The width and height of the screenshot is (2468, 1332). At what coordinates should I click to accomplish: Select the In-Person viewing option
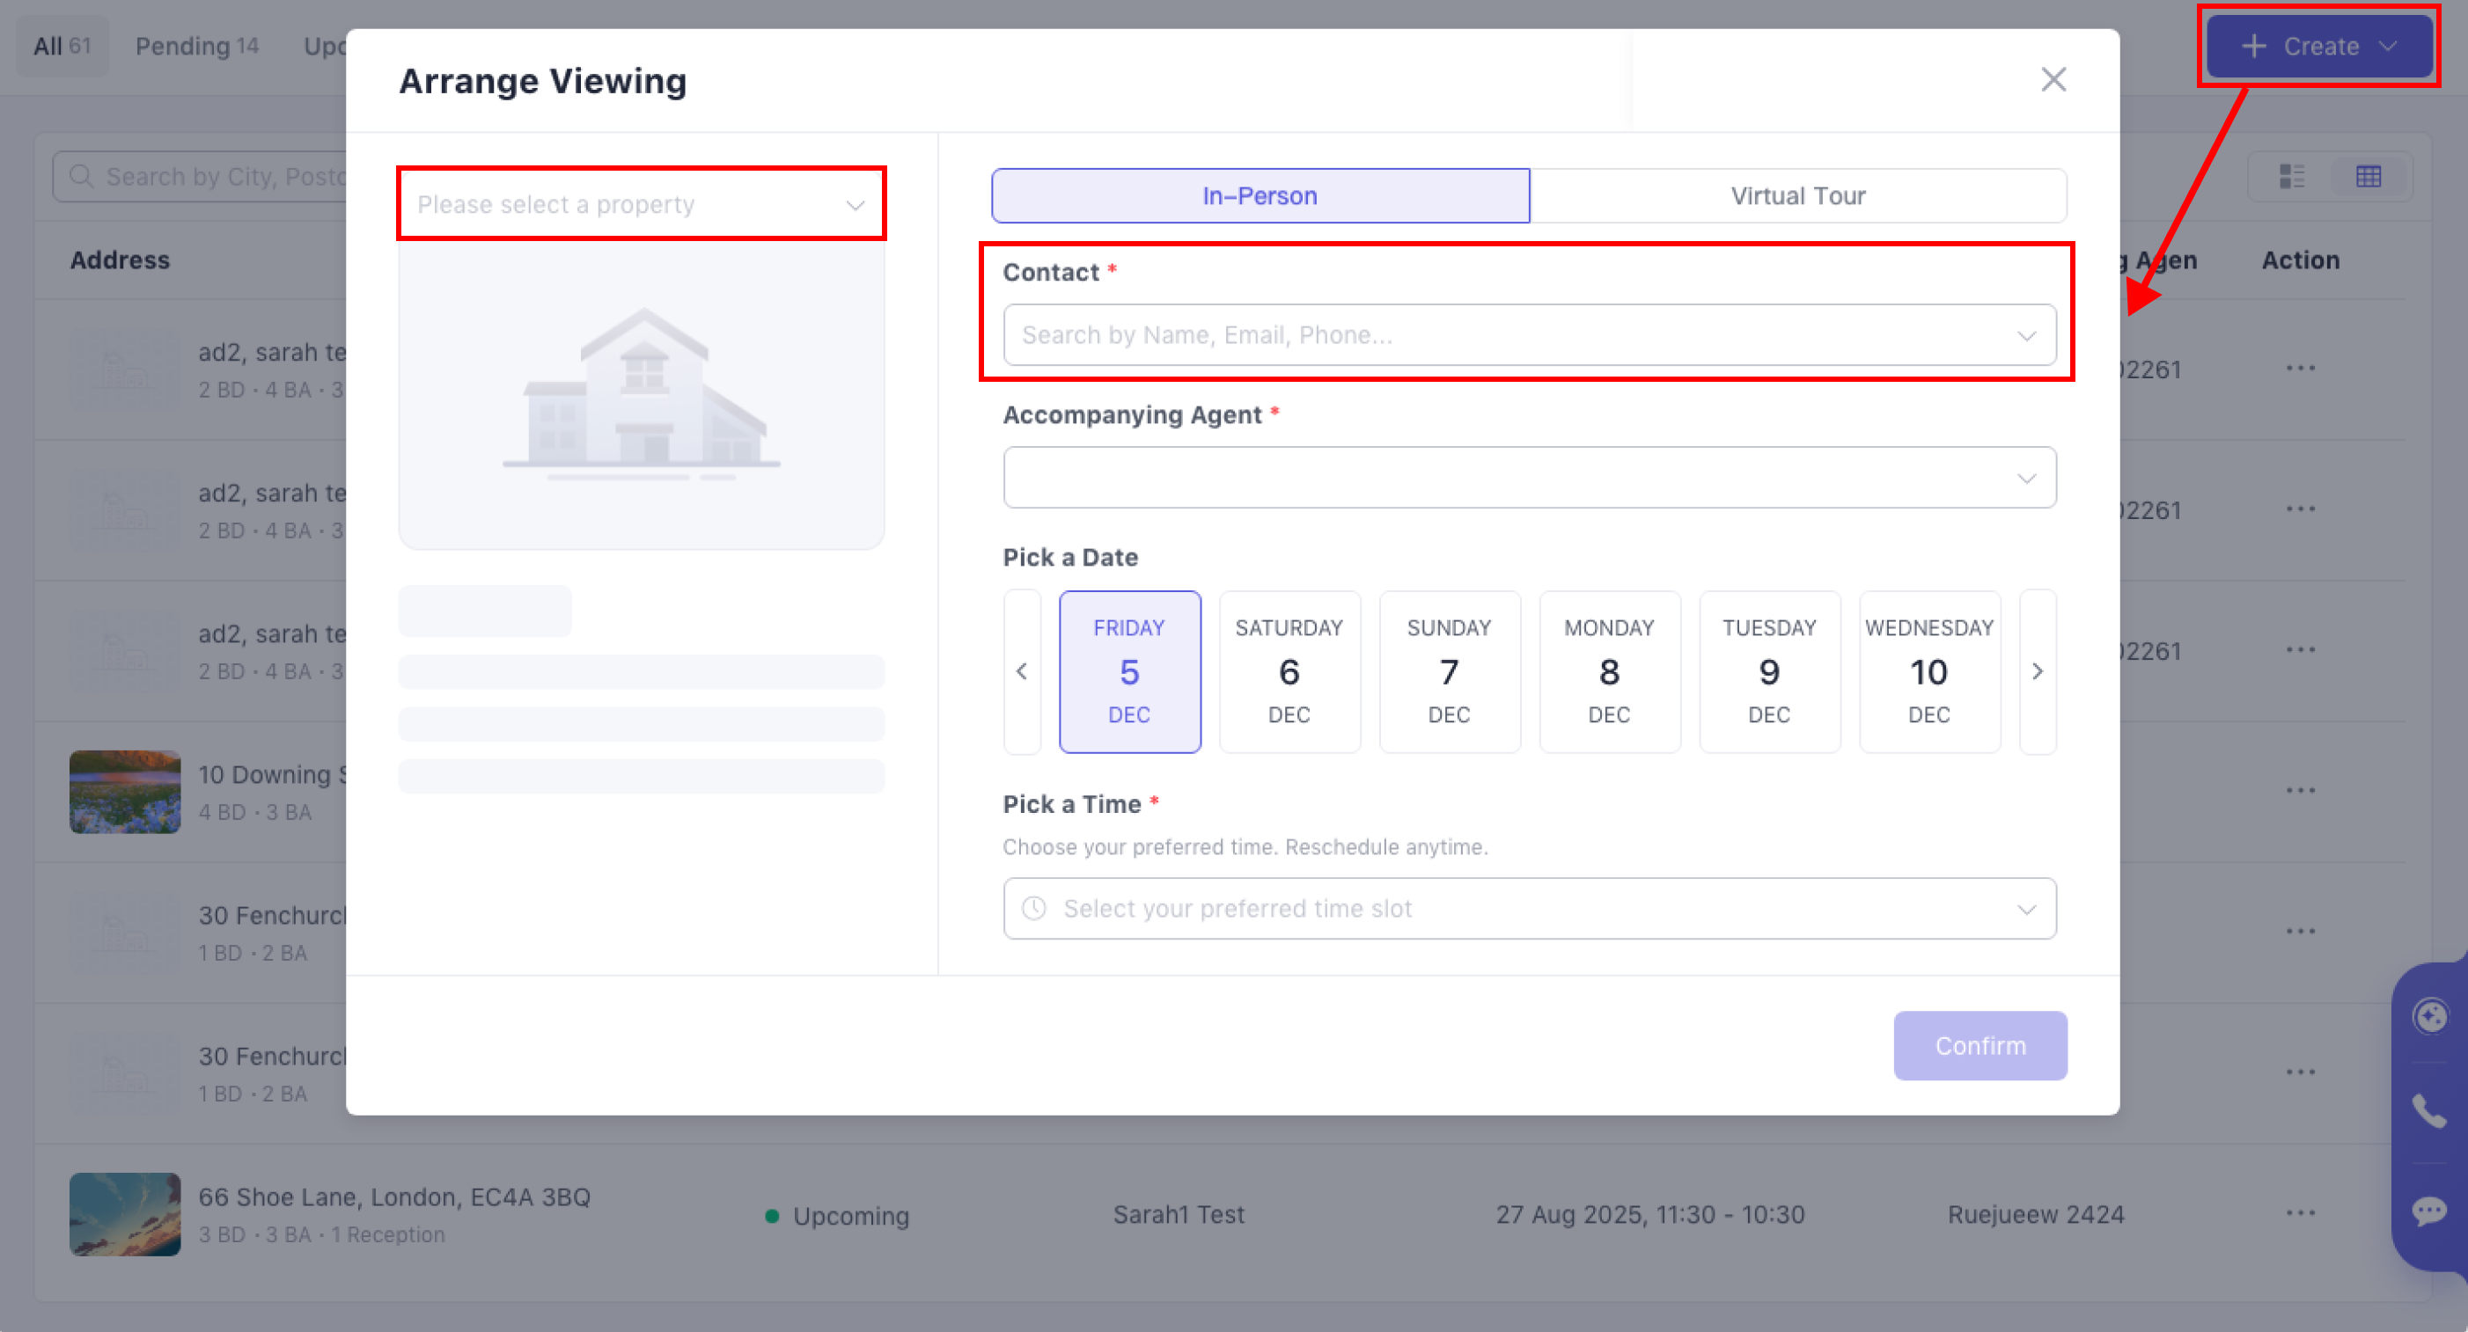tap(1260, 196)
